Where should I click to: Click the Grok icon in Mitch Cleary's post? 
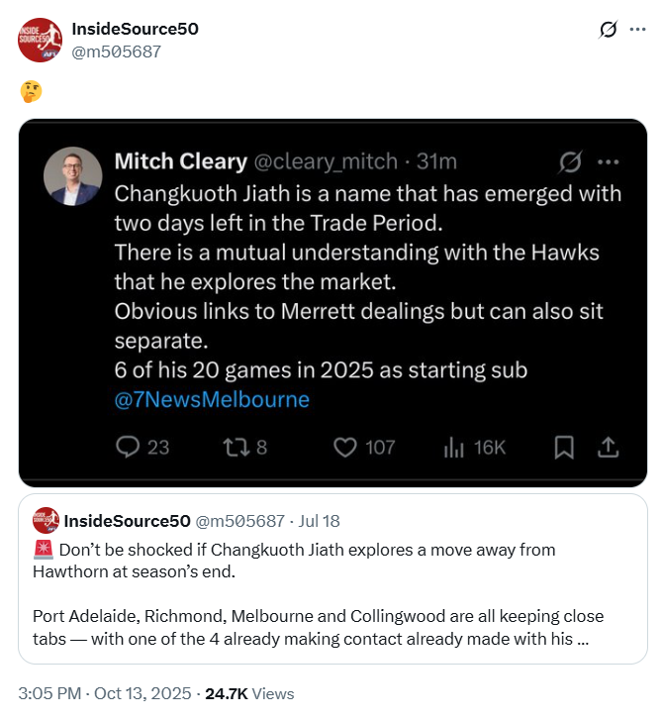pyautogui.click(x=570, y=161)
